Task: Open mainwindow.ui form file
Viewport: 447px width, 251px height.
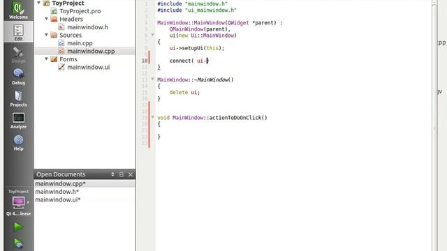Action: [x=89, y=67]
